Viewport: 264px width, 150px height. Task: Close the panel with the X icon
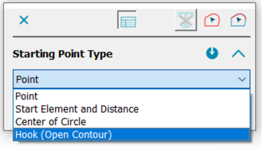24,20
